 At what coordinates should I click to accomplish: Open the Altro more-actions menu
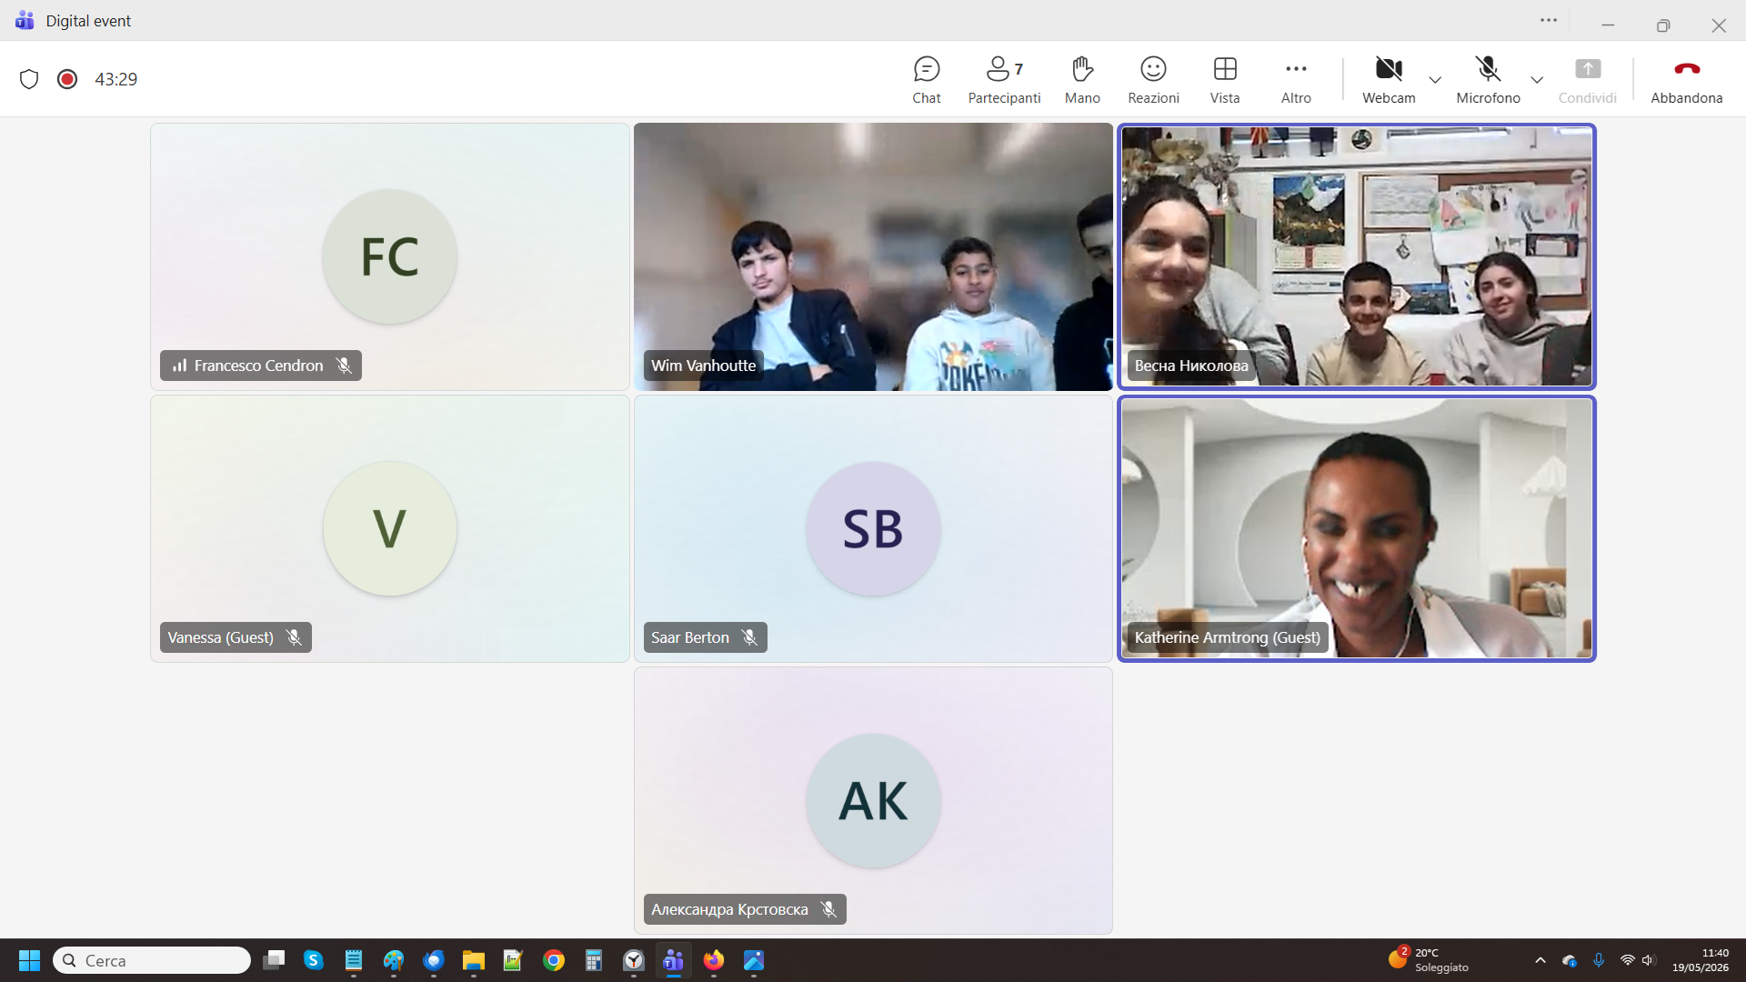click(x=1296, y=80)
